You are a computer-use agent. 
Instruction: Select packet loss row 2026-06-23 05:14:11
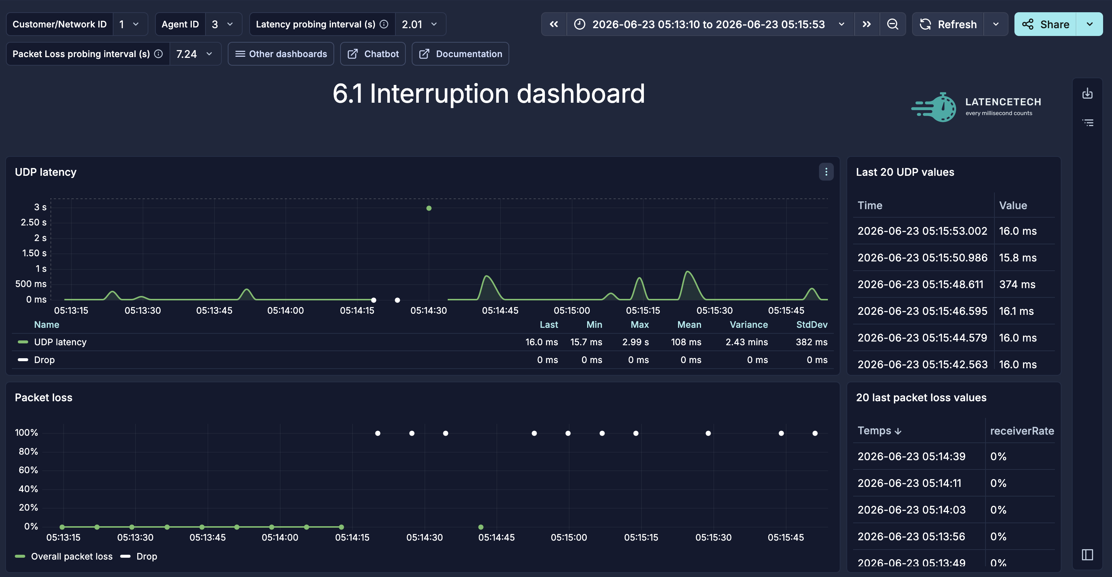pos(954,483)
